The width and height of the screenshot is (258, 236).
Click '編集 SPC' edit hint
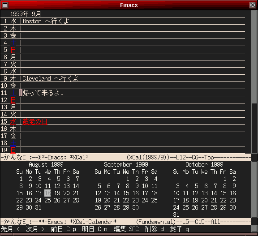[126, 229]
